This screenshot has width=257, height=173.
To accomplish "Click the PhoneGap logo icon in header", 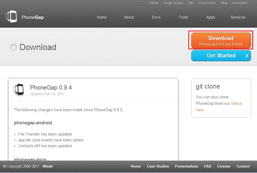I will (11, 17).
